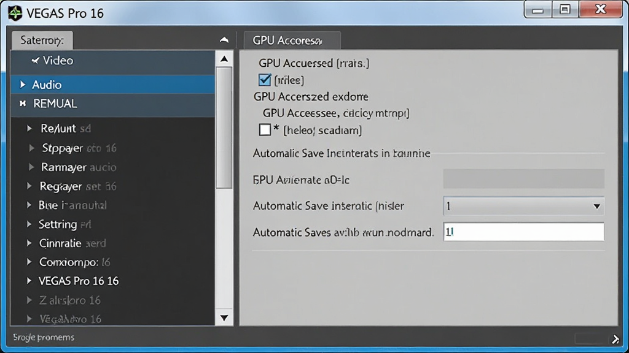Select the Saterrory tab

tap(42, 40)
